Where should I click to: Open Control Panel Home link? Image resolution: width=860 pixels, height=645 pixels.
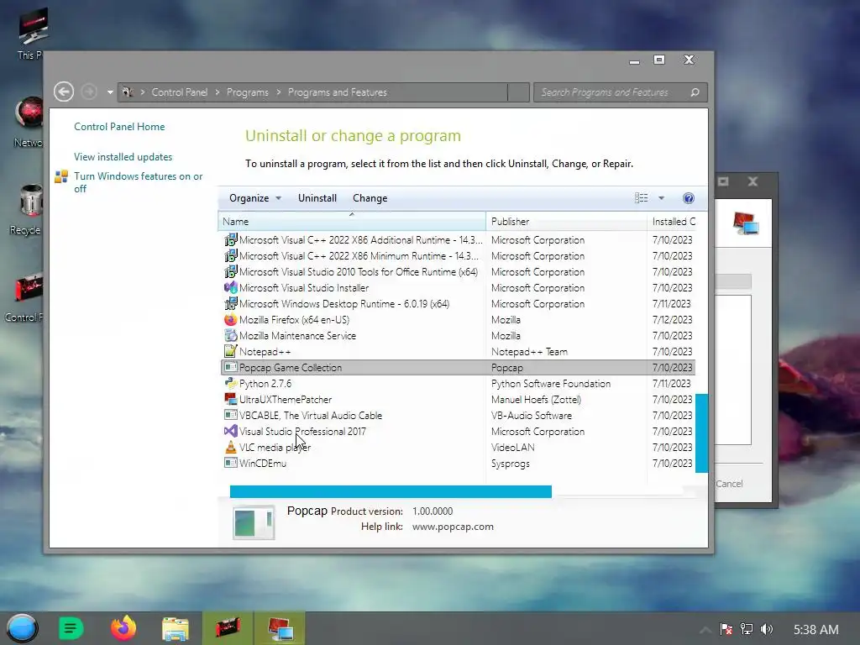click(x=119, y=127)
